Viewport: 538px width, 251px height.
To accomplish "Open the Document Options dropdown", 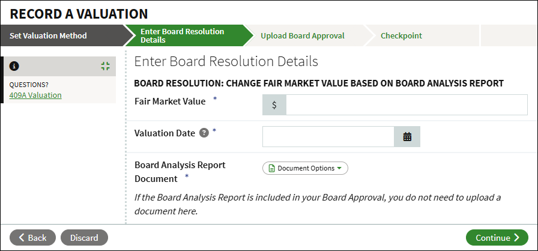I will point(305,168).
